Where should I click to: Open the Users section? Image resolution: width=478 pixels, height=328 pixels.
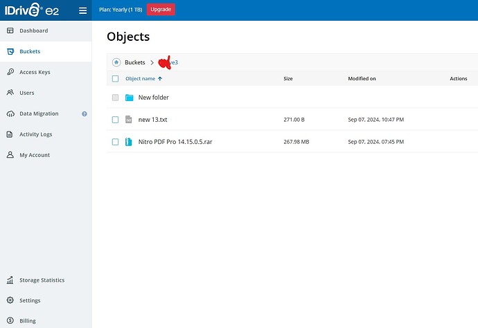click(x=27, y=93)
